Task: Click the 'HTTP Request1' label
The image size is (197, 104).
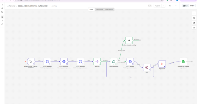Action: [x=47, y=66]
